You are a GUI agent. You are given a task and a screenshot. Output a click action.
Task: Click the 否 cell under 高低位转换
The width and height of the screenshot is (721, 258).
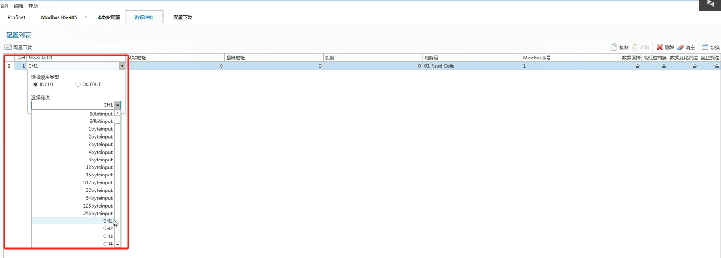[x=655, y=66]
